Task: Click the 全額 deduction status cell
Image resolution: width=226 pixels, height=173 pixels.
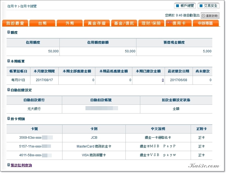Action: (176, 109)
